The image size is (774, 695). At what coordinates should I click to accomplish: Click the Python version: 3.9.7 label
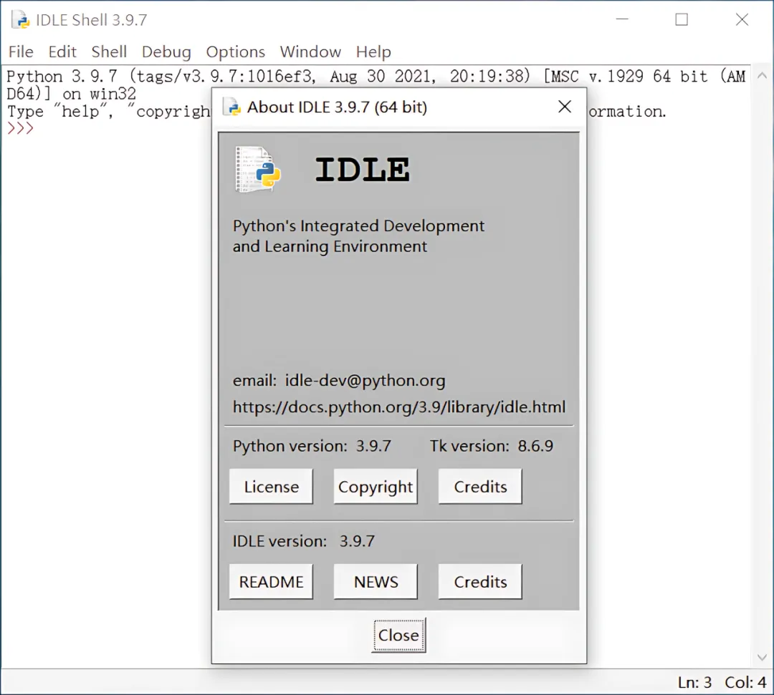[312, 446]
